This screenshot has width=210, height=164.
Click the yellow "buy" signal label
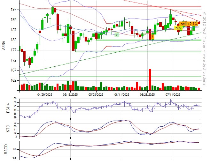click(178, 28)
